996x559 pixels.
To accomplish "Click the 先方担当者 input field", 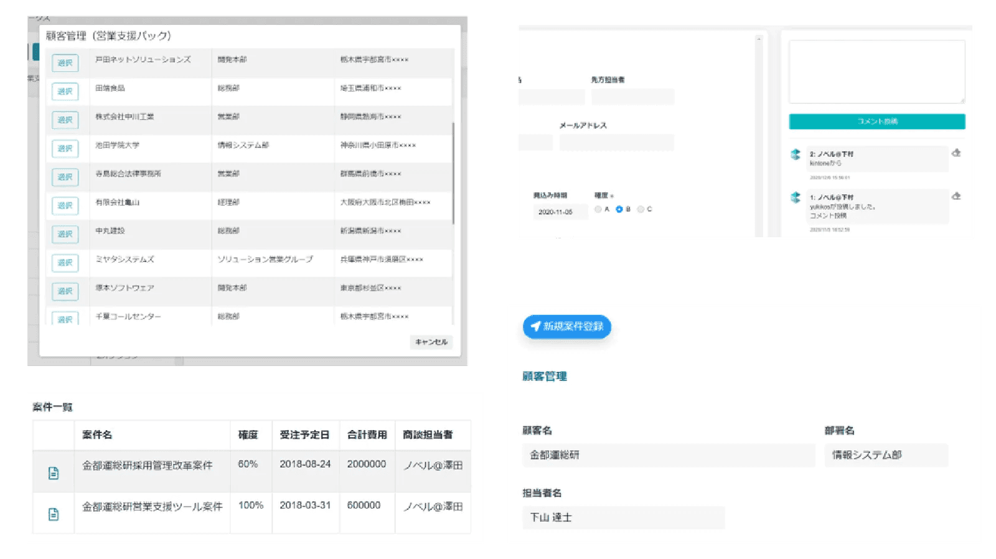I will pos(632,96).
